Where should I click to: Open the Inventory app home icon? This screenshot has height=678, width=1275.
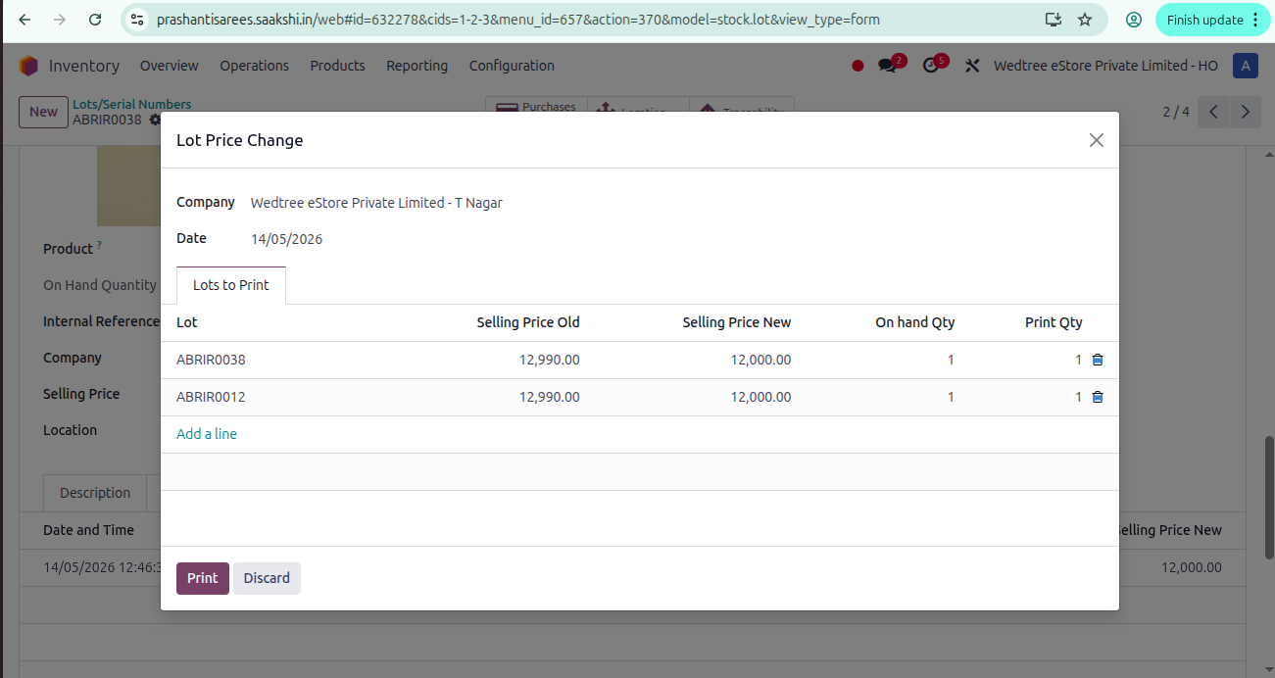(28, 66)
